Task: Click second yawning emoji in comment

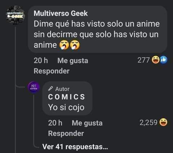Action: [x=75, y=45]
